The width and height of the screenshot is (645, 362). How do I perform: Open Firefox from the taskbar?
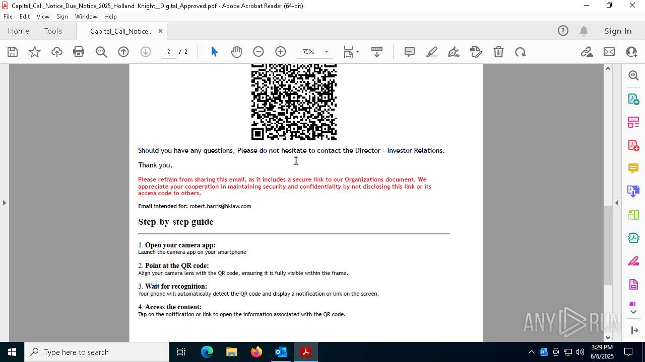pyautogui.click(x=256, y=352)
